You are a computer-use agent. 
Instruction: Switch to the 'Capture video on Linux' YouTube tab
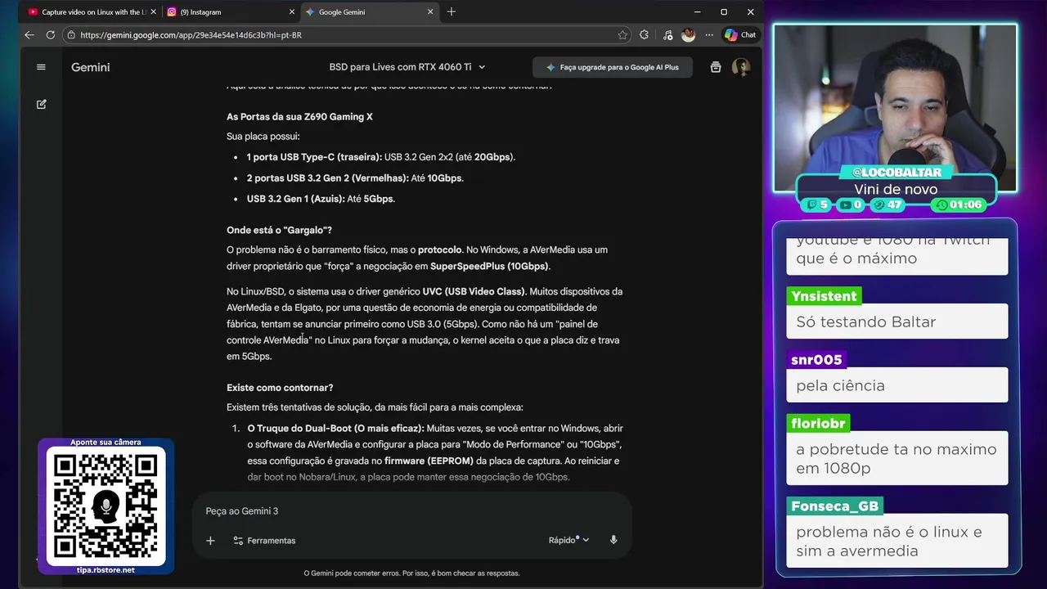tap(88, 12)
